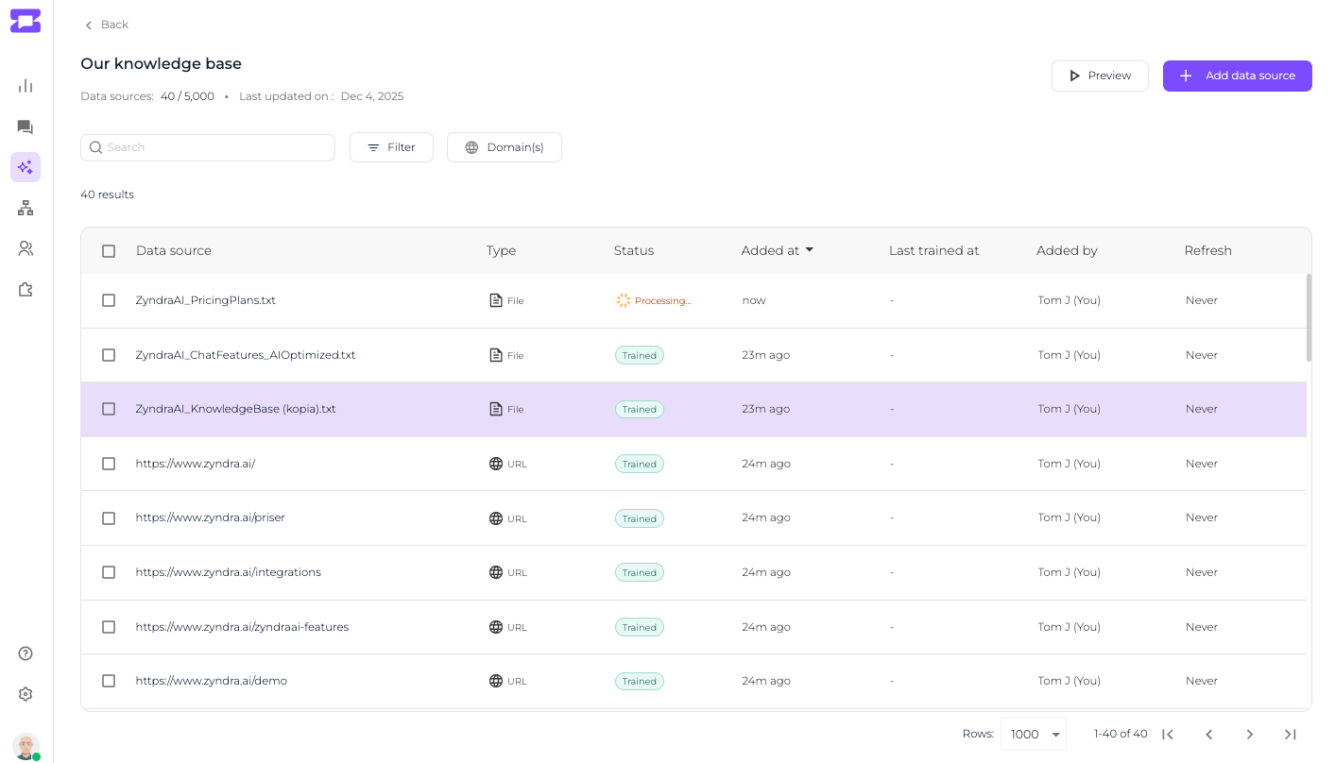This screenshot has width=1335, height=763.
Task: Click the Back arrow link
Action: (106, 25)
